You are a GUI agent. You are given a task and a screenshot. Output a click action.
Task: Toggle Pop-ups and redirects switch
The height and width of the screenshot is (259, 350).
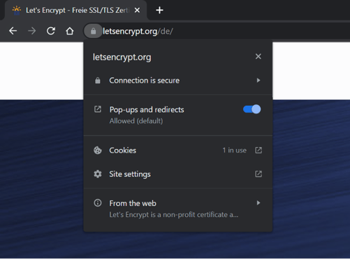coord(251,109)
